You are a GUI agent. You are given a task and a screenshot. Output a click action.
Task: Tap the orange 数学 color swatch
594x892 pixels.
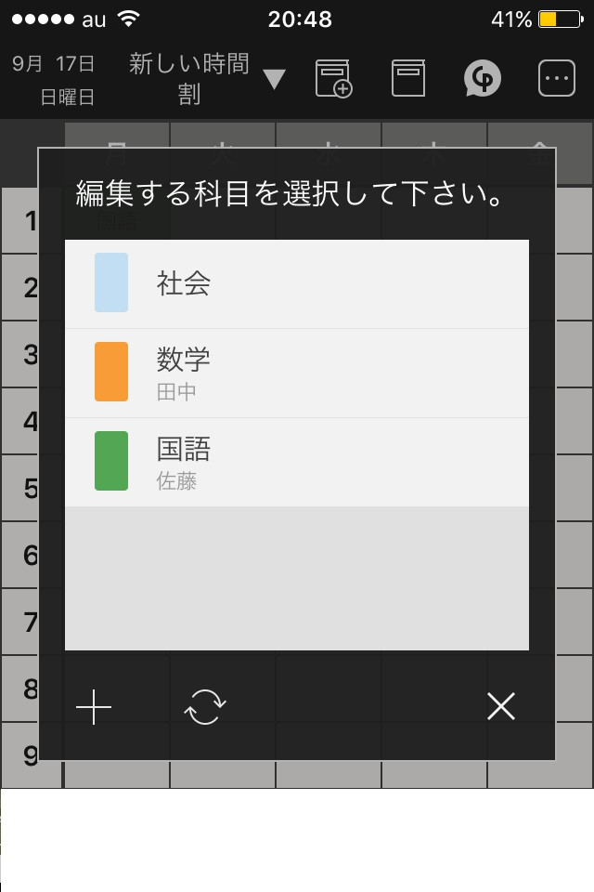111,372
